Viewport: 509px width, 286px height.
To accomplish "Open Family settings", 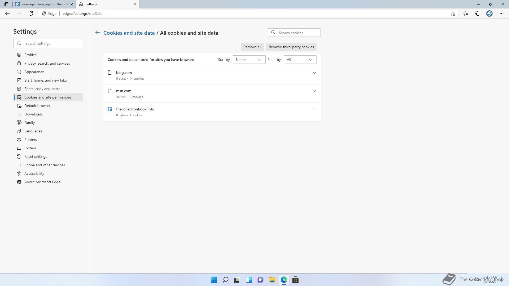I will (48, 123).
